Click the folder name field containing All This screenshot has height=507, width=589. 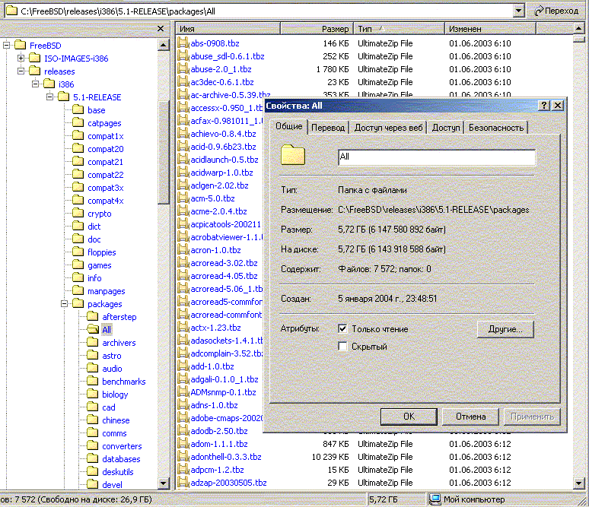click(x=437, y=157)
